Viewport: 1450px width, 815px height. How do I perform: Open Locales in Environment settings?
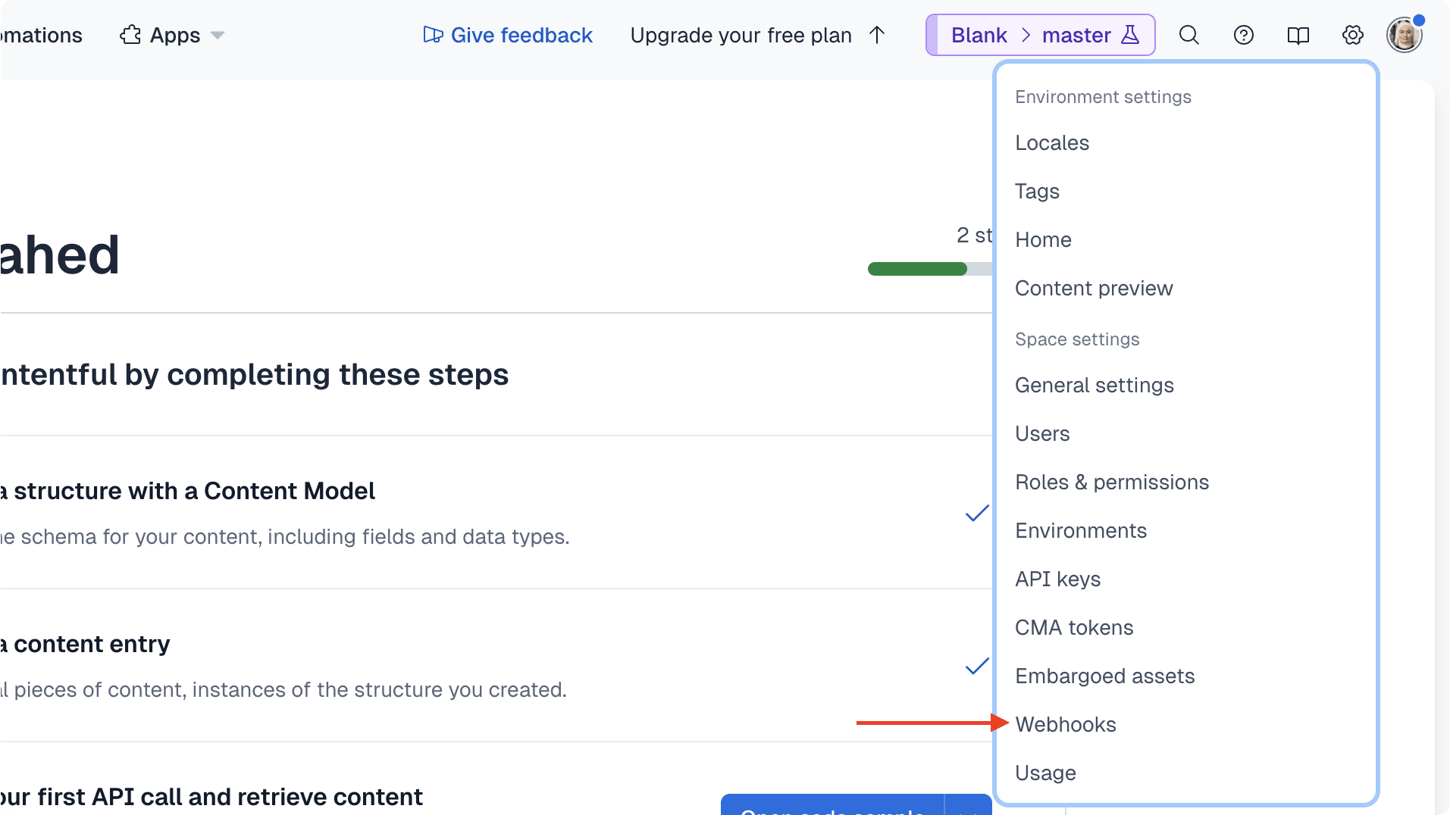1051,142
